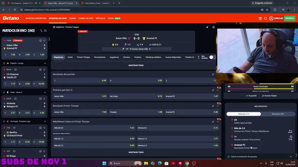
Task: Pin the Resultado del partido market
Action: pyautogui.click(x=213, y=74)
